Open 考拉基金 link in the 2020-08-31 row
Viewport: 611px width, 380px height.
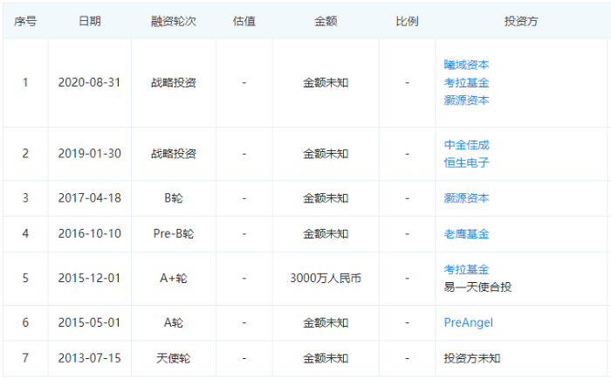coord(466,83)
